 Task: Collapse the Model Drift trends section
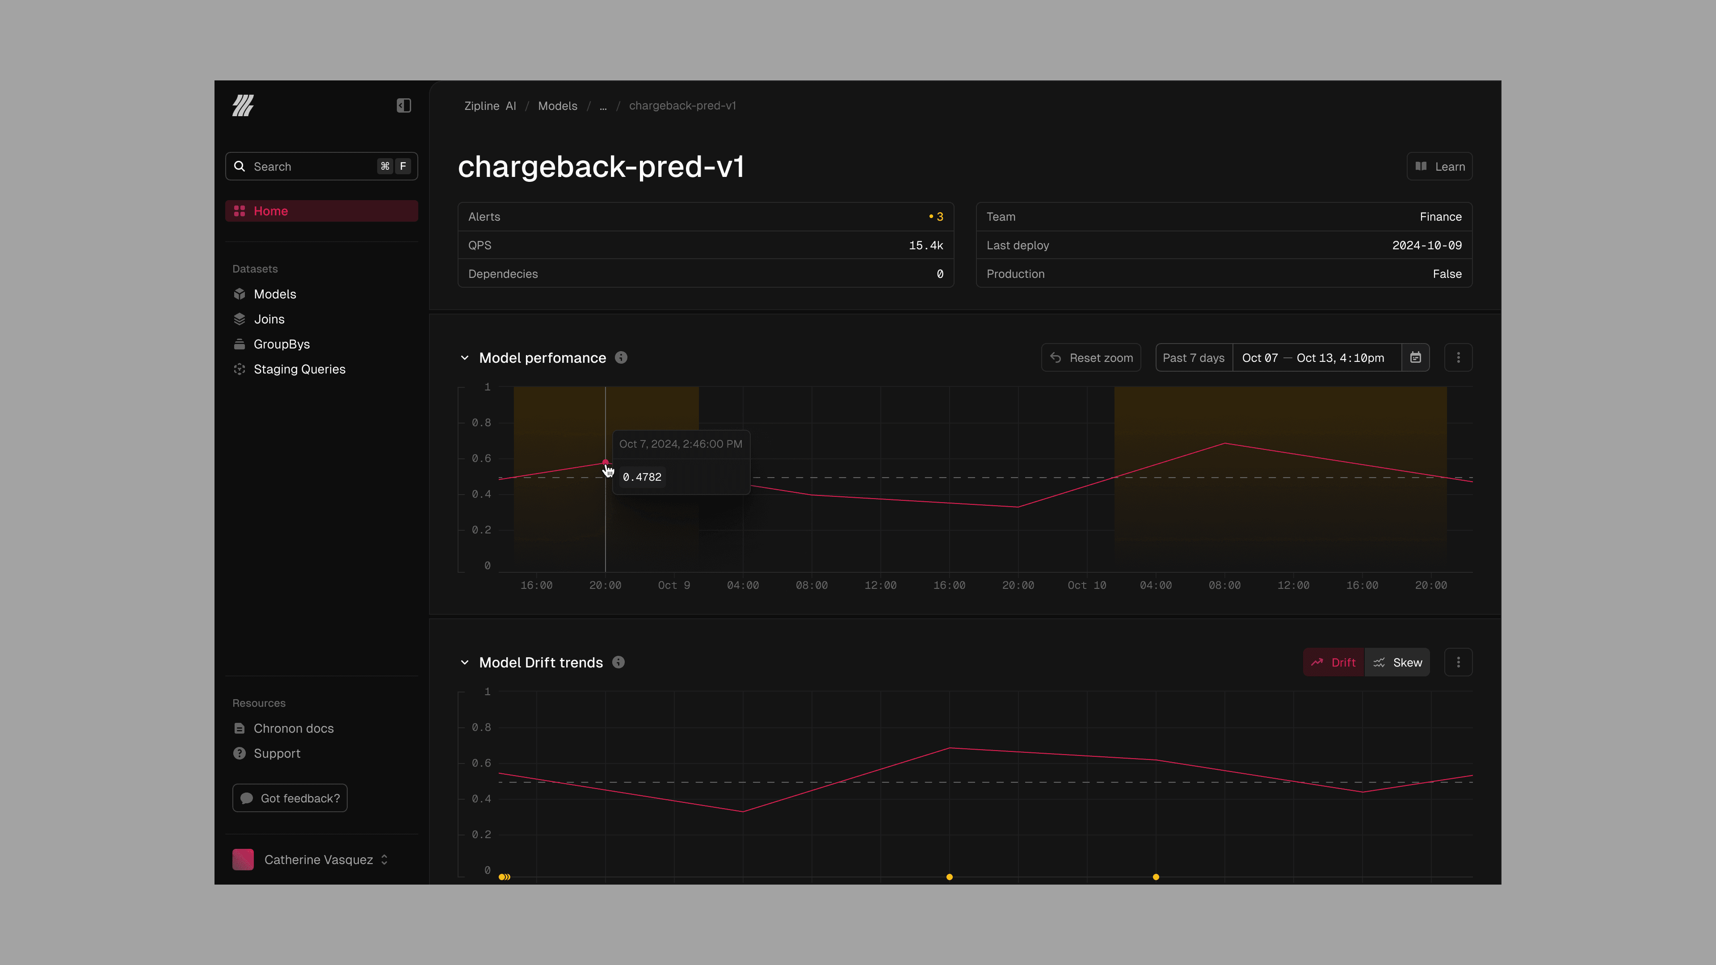pyautogui.click(x=464, y=662)
